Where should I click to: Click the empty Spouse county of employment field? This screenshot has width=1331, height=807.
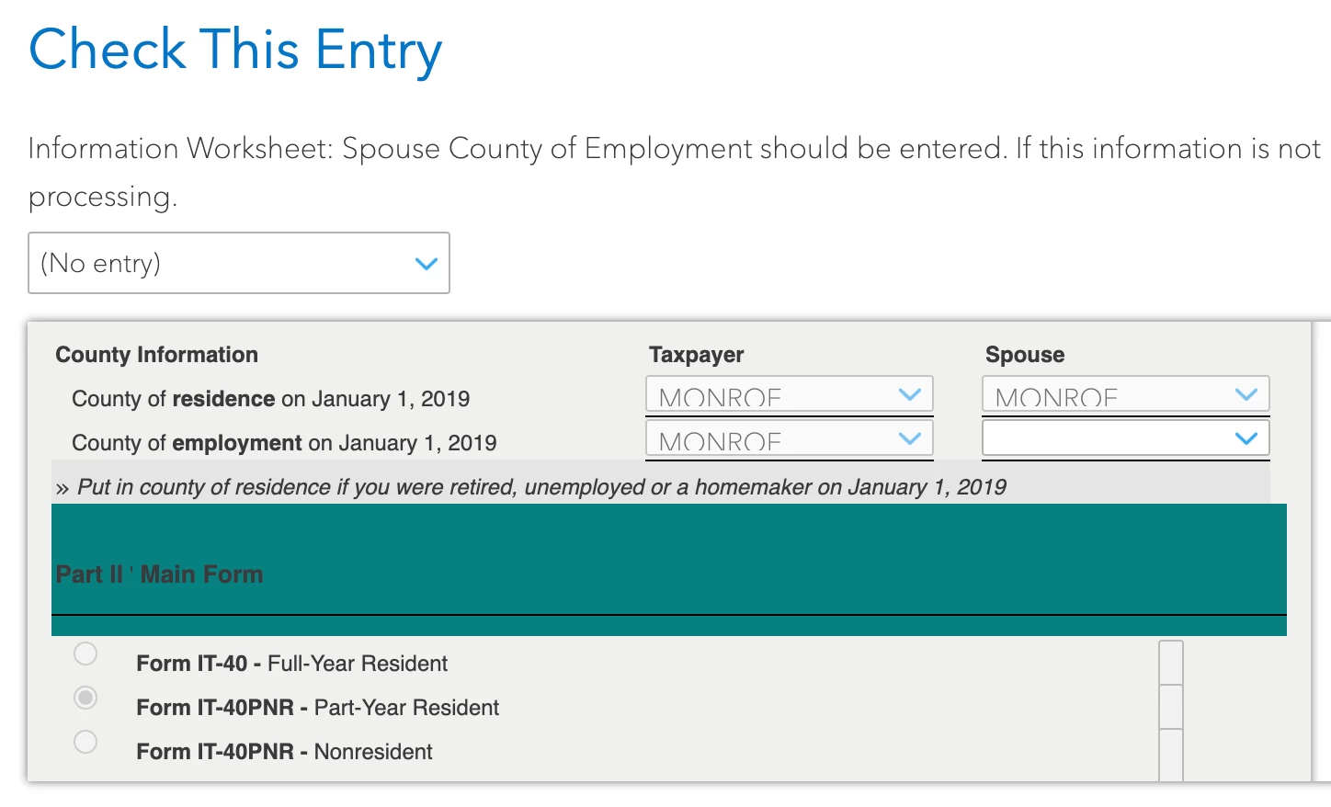click(x=1126, y=438)
